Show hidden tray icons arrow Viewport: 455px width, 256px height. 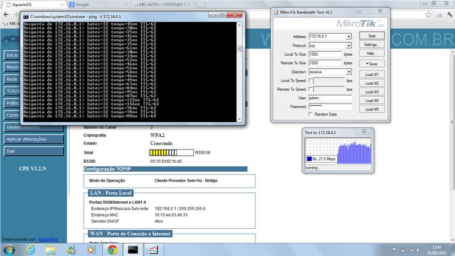[386, 250]
